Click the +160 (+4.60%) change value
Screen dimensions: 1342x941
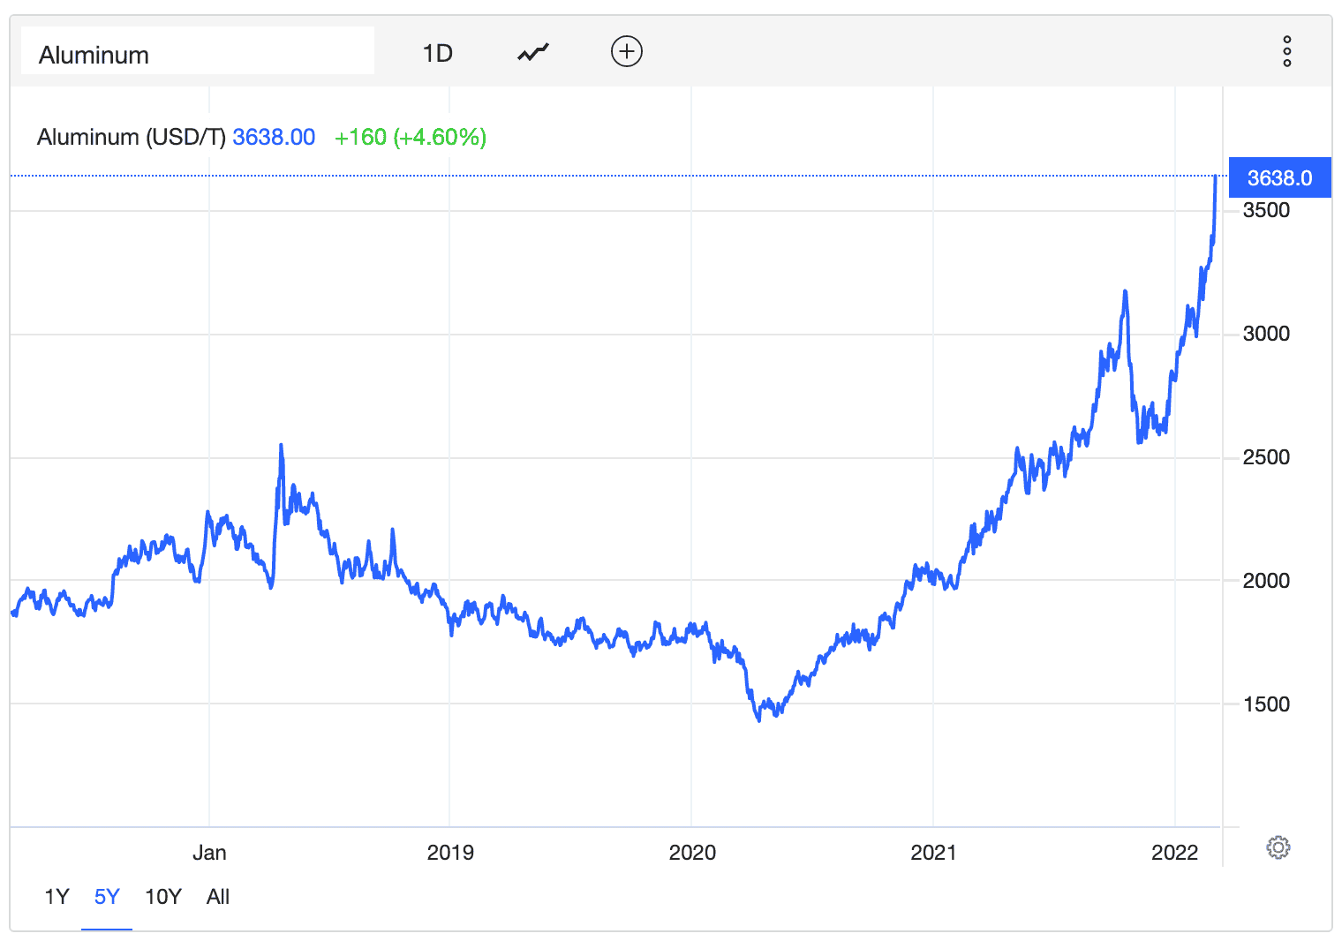coord(411,138)
